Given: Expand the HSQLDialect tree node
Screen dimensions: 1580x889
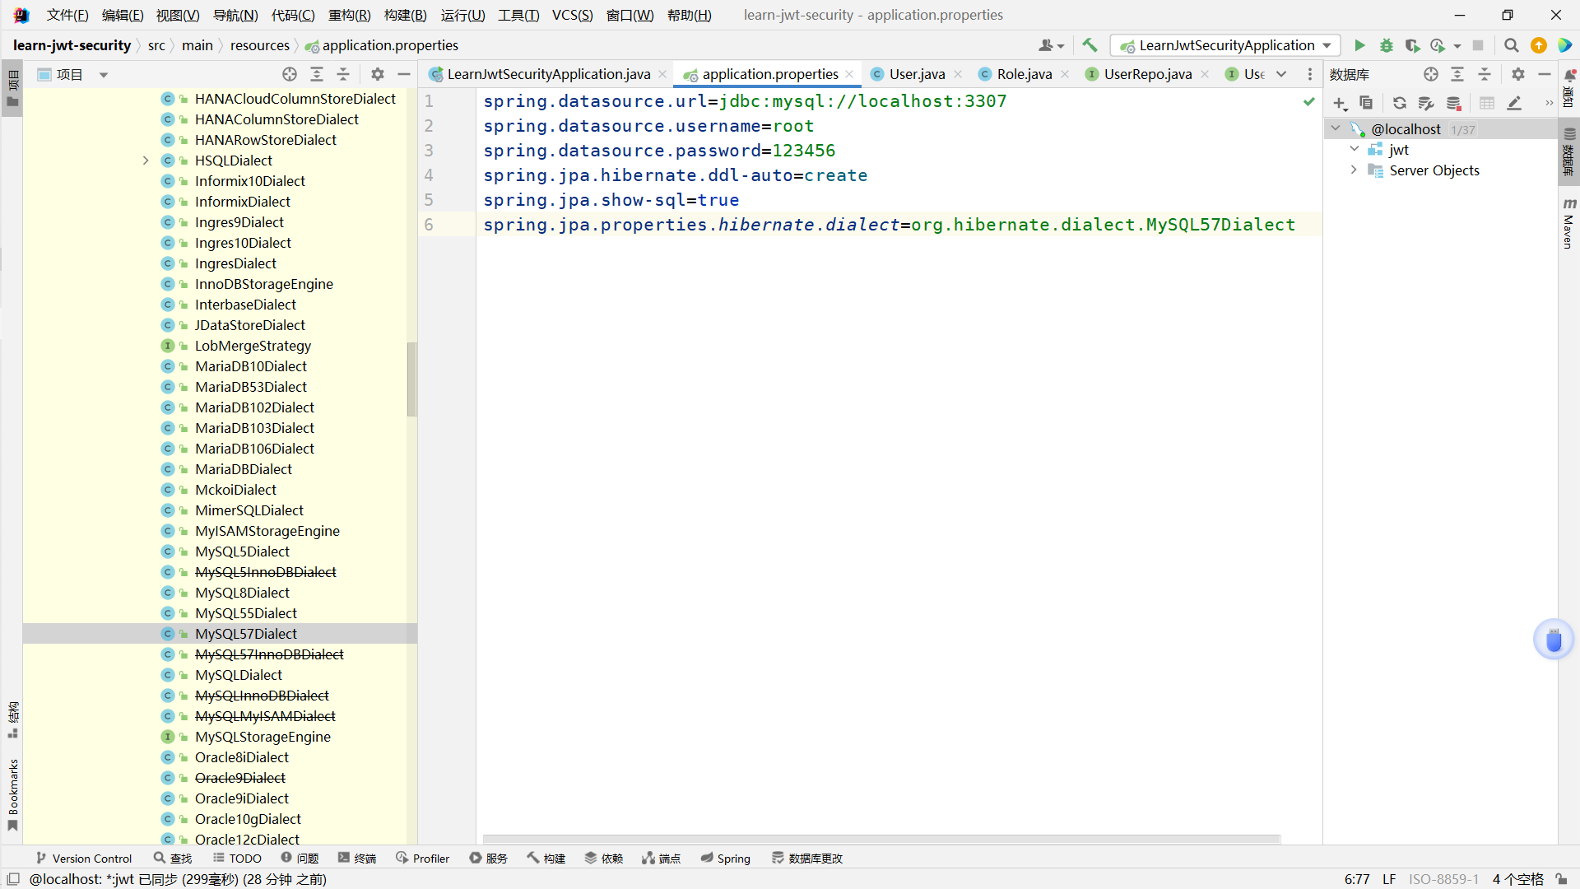Looking at the screenshot, I should [x=146, y=161].
